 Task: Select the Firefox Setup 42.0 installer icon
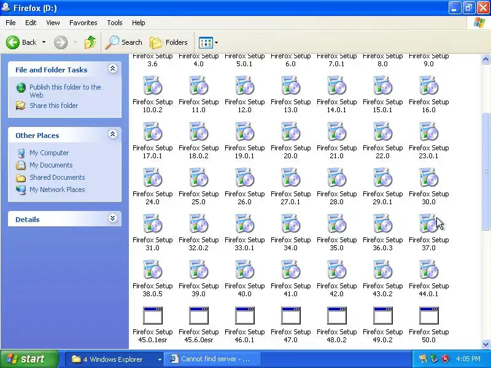coord(336,269)
